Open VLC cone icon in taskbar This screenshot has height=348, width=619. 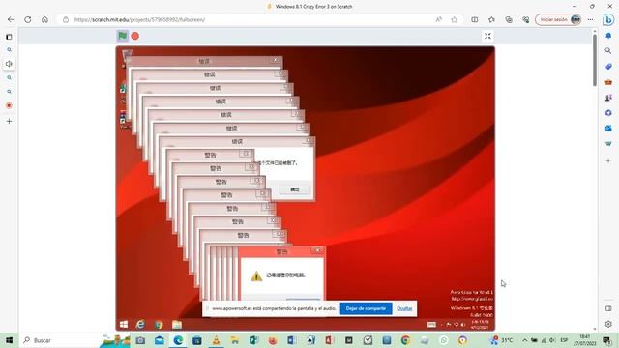(216, 340)
